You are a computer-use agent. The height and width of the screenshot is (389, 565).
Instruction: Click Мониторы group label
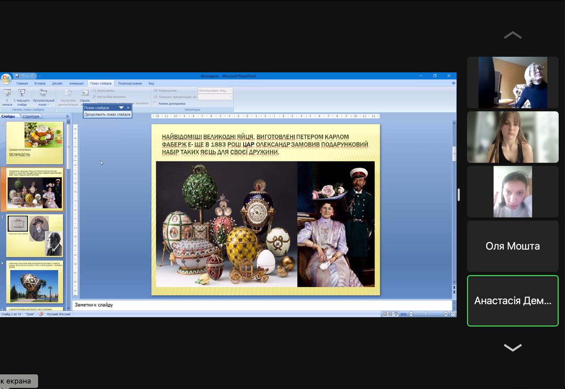[192, 109]
